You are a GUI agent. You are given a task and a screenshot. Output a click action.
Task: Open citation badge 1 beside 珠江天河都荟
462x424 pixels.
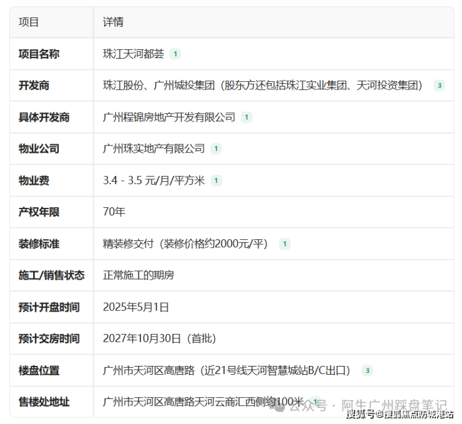coord(175,54)
